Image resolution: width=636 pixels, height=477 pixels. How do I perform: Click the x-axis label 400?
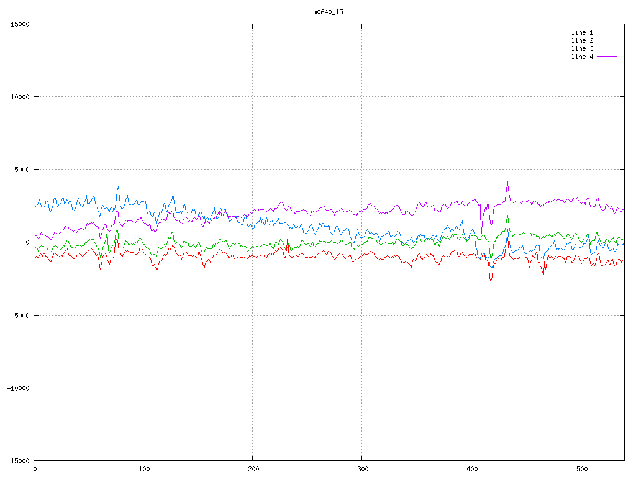pos(472,470)
